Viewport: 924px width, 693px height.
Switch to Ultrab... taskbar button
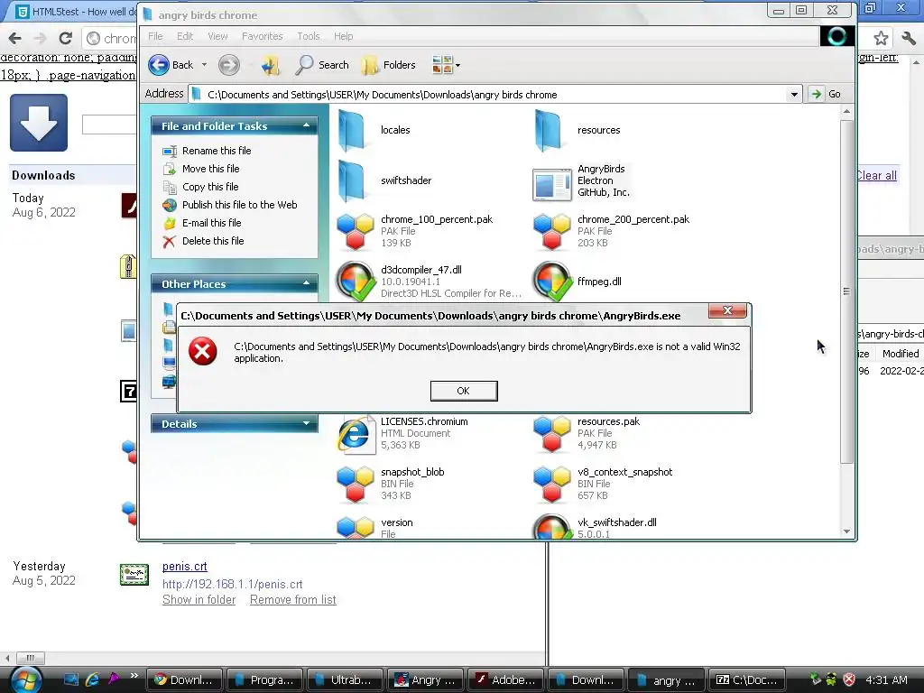click(344, 680)
